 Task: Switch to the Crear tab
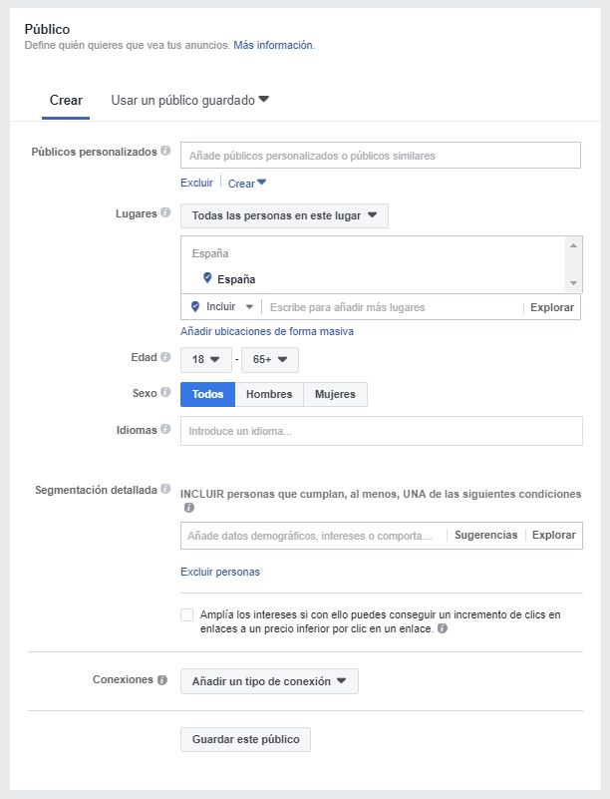click(66, 101)
